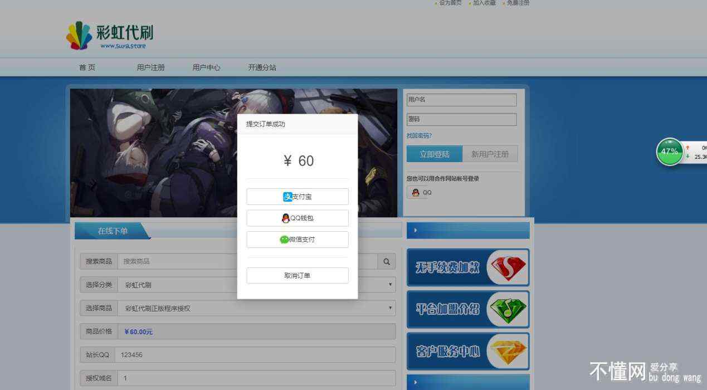The image size is (707, 390).
Task: Pay with 支付宝 (Alipay)
Action: [298, 197]
